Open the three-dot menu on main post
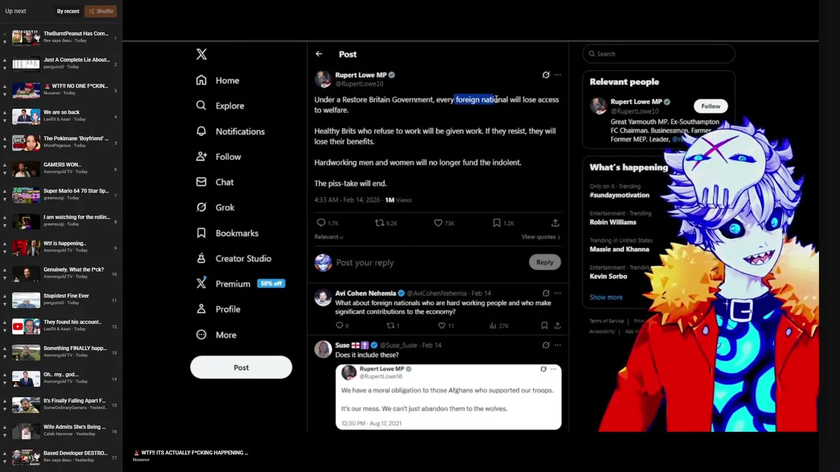This screenshot has width=840, height=472. point(558,75)
